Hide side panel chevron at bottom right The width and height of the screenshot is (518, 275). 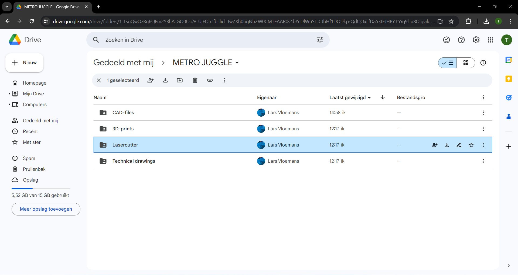point(509,266)
